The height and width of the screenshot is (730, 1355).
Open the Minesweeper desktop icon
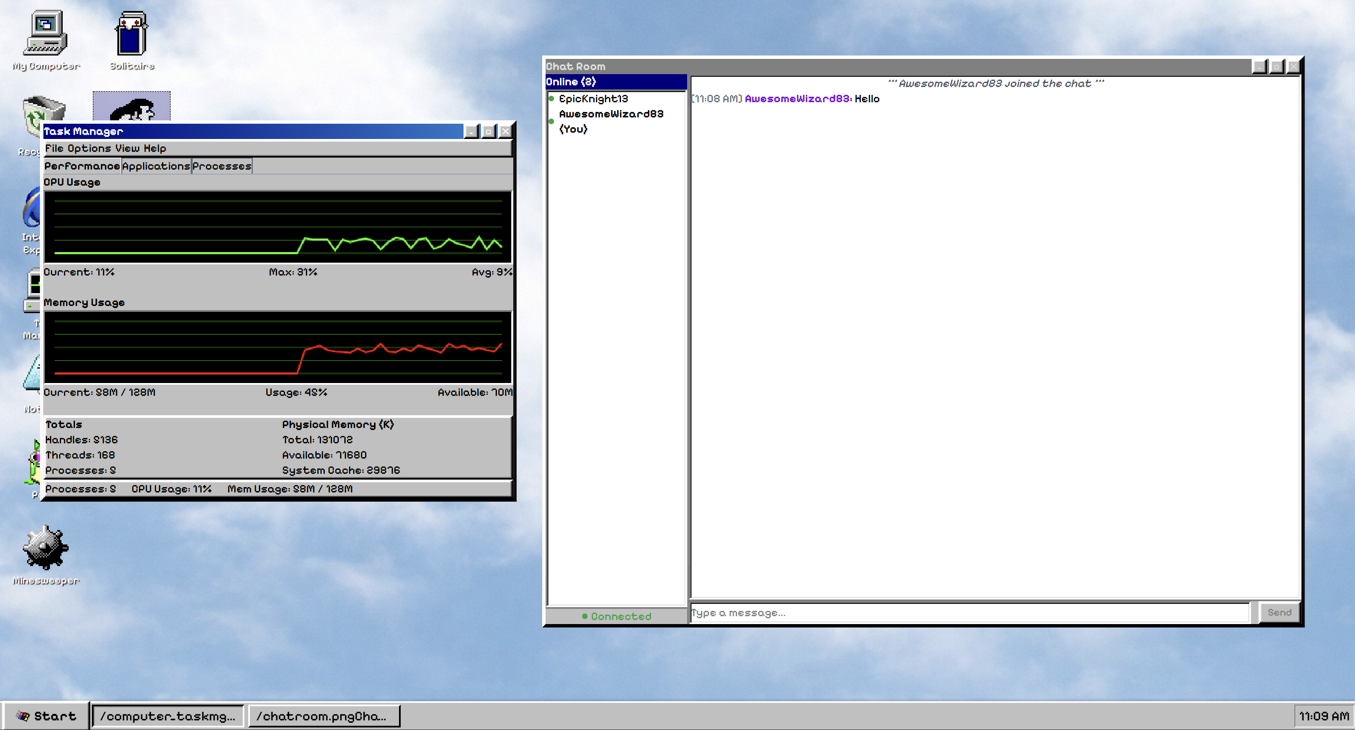(x=45, y=548)
